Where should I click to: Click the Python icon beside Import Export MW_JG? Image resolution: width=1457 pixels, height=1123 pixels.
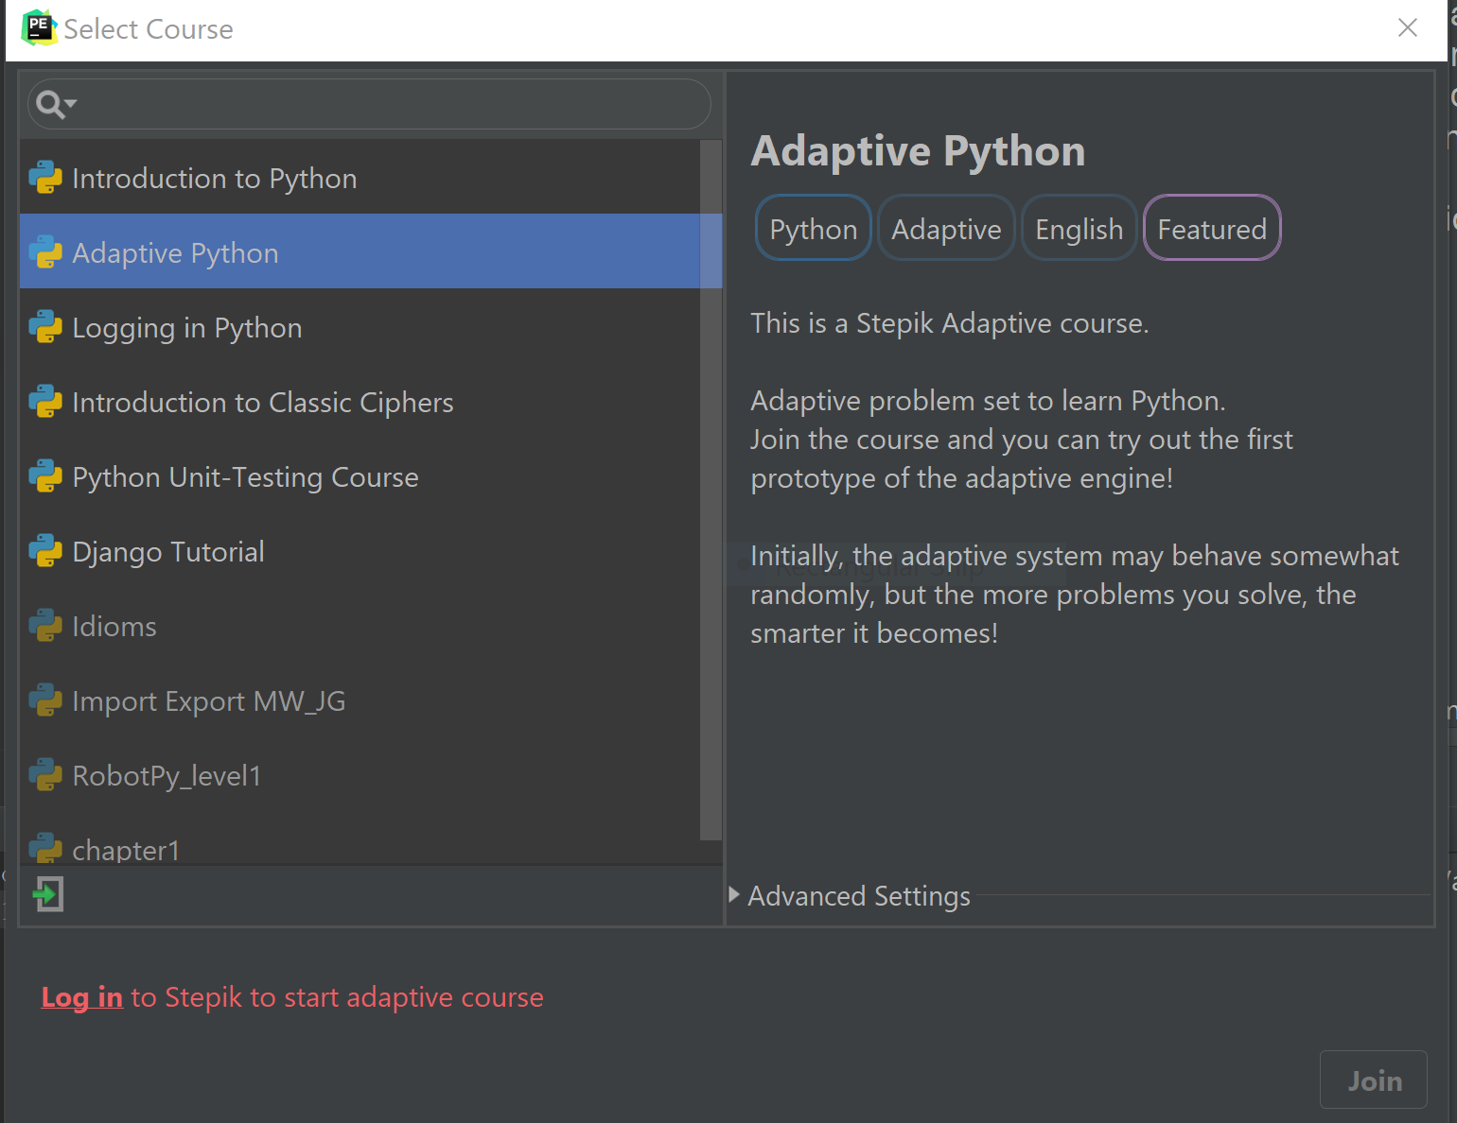tap(45, 700)
